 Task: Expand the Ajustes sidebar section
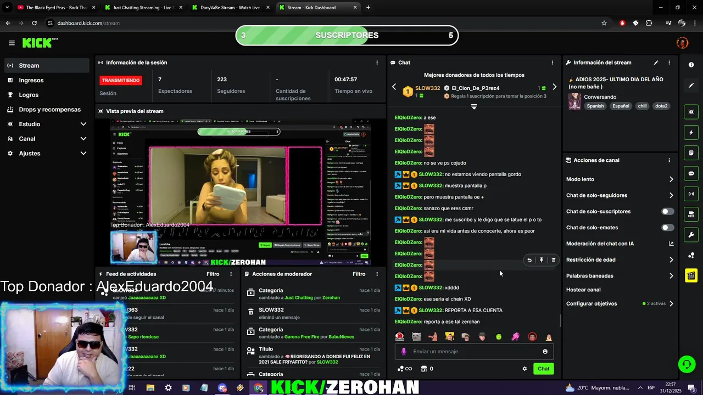[47, 154]
